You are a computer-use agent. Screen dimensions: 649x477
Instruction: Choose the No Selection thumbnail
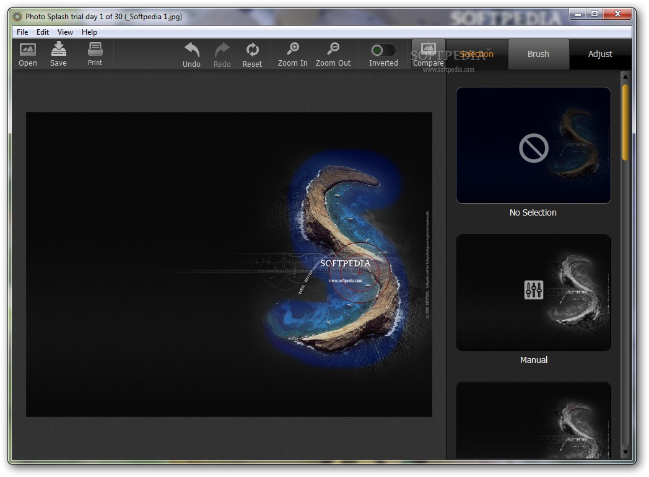533,145
